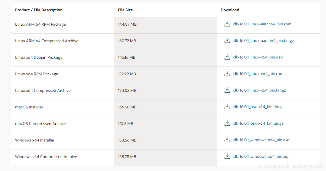The height and width of the screenshot is (171, 326).
Task: Click download icon for linux-aarch64_bin.rpm
Action: pos(227,24)
